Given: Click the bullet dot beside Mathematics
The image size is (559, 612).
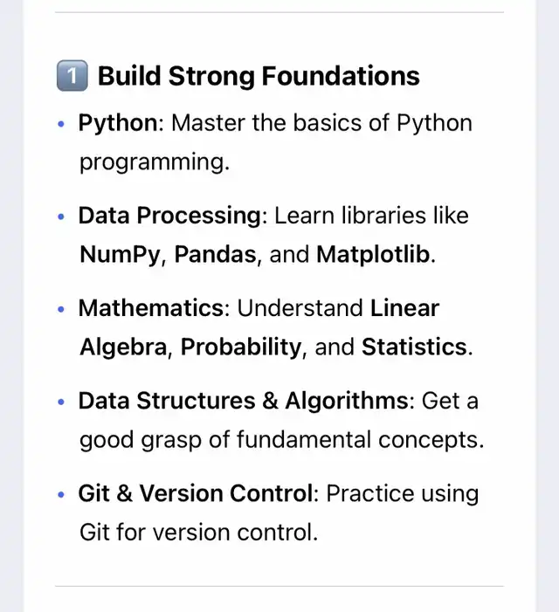Looking at the screenshot, I should tap(61, 309).
